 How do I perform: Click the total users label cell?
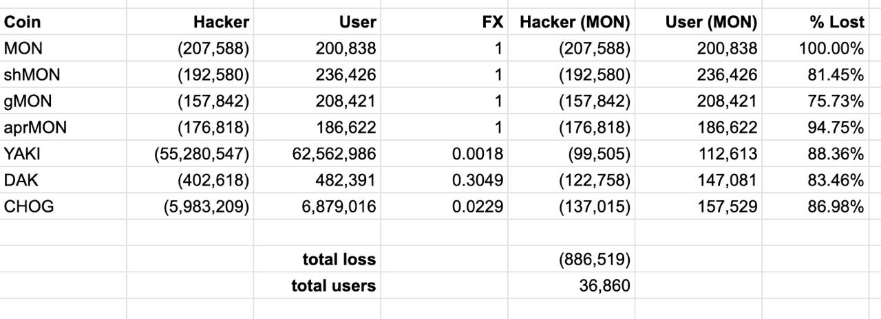[x=317, y=285]
